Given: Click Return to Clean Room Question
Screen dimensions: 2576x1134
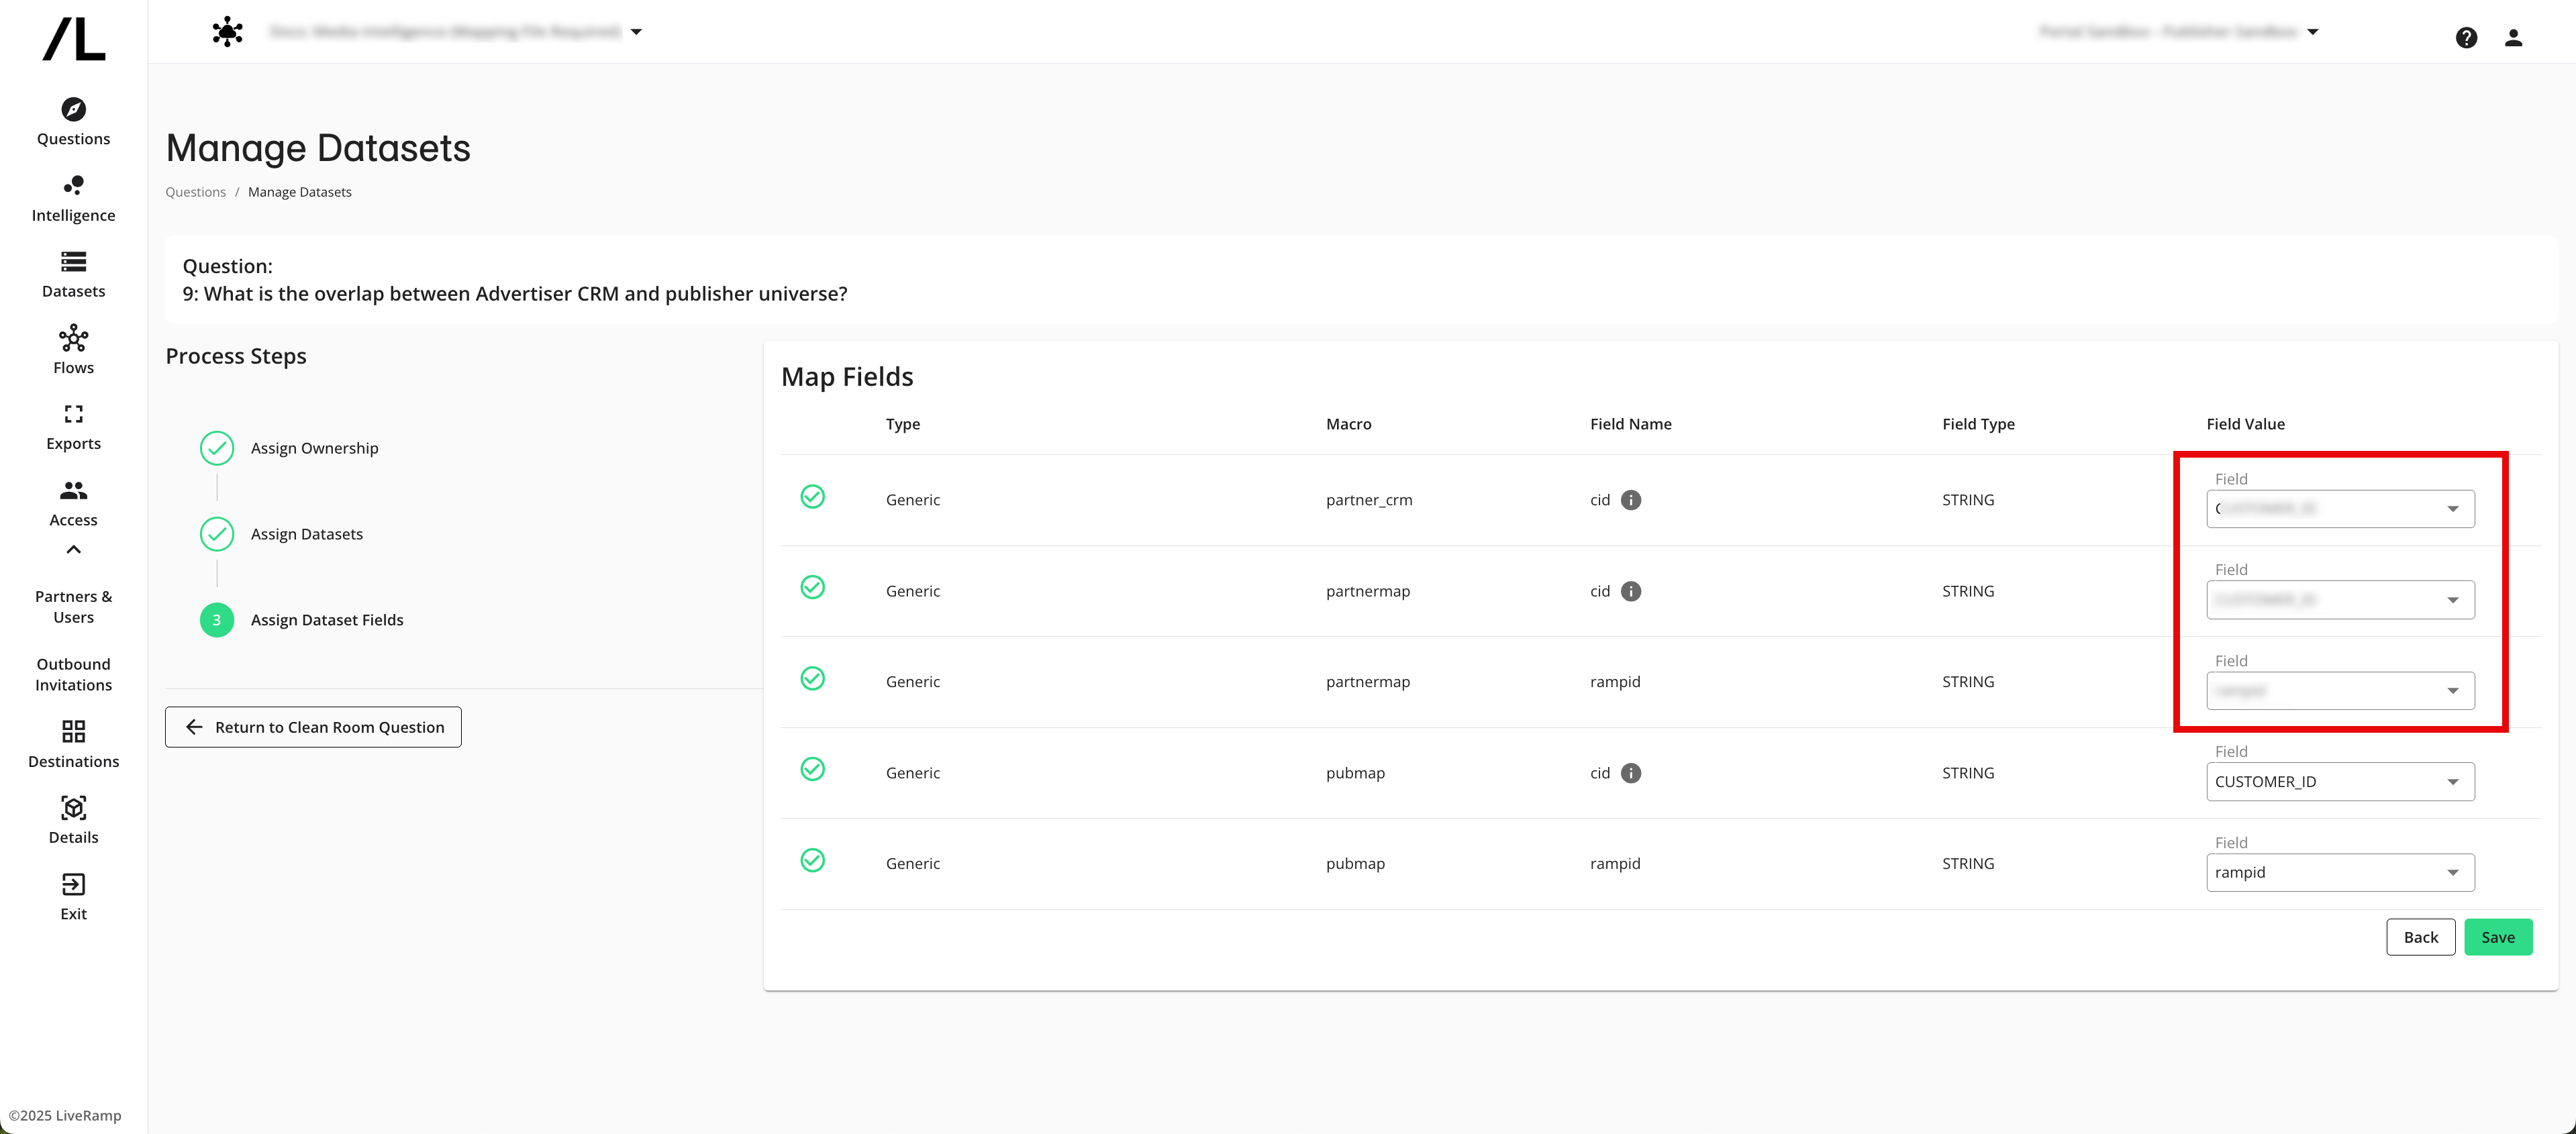Looking at the screenshot, I should [x=312, y=727].
